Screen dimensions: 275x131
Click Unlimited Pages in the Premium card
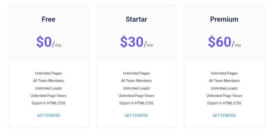click(224, 73)
